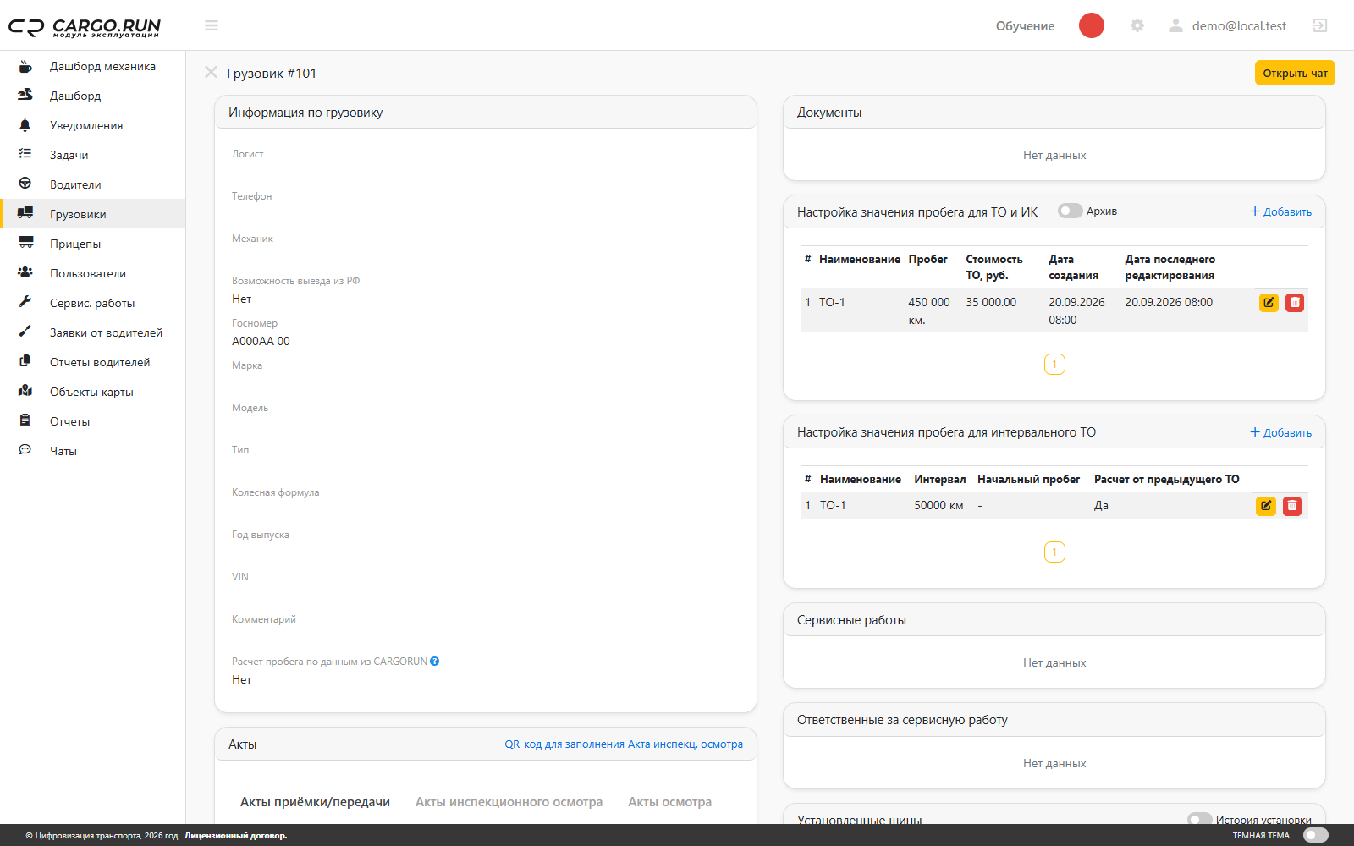
Task: Open Дашборд механика in the sidebar
Action: (93, 66)
